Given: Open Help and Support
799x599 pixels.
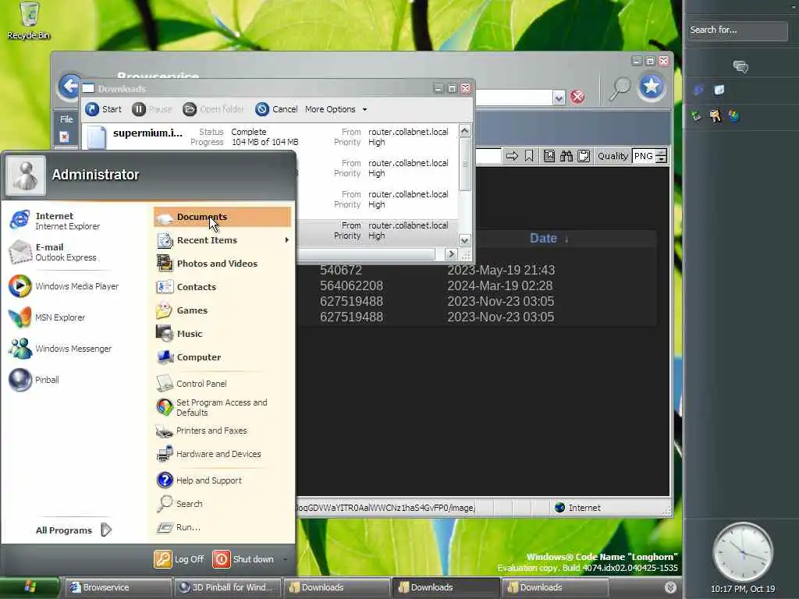Looking at the screenshot, I should click(222, 480).
